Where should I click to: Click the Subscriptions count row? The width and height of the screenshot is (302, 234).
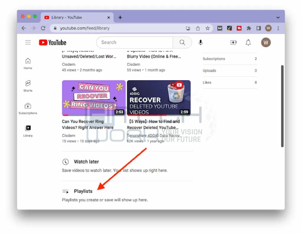[x=230, y=59]
